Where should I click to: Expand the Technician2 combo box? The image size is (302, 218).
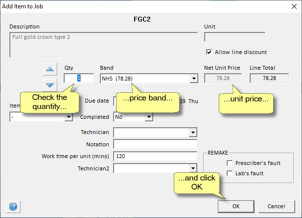point(192,168)
